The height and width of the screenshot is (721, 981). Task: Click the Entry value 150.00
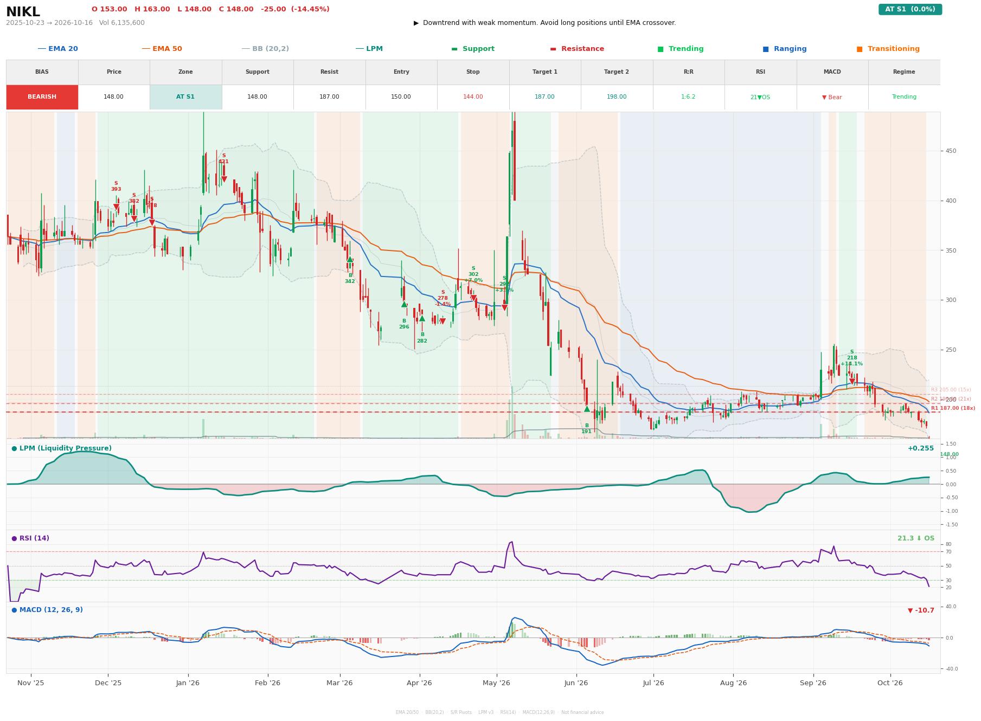tap(401, 97)
